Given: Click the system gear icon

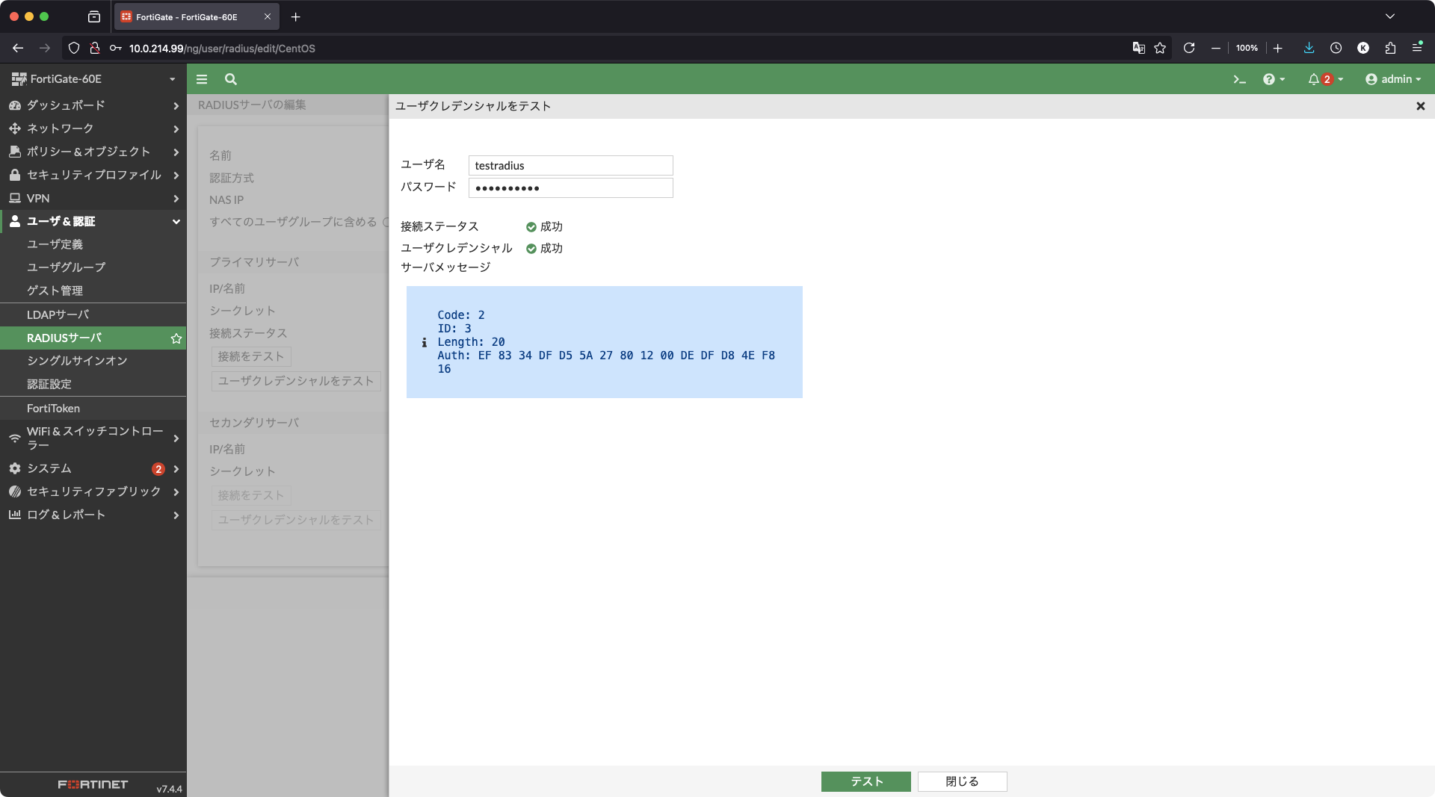Looking at the screenshot, I should 14,468.
